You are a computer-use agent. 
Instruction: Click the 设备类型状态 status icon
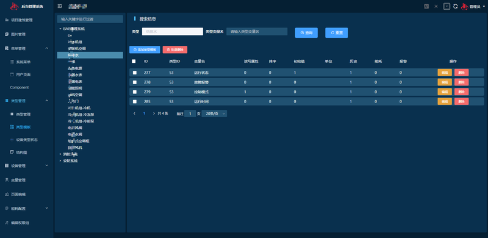pos(12,140)
